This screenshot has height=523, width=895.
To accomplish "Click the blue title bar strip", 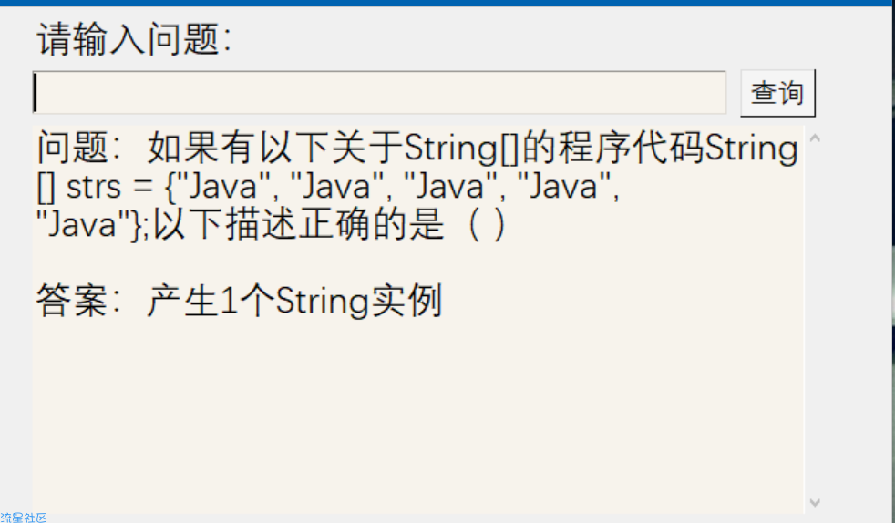I will [447, 3].
